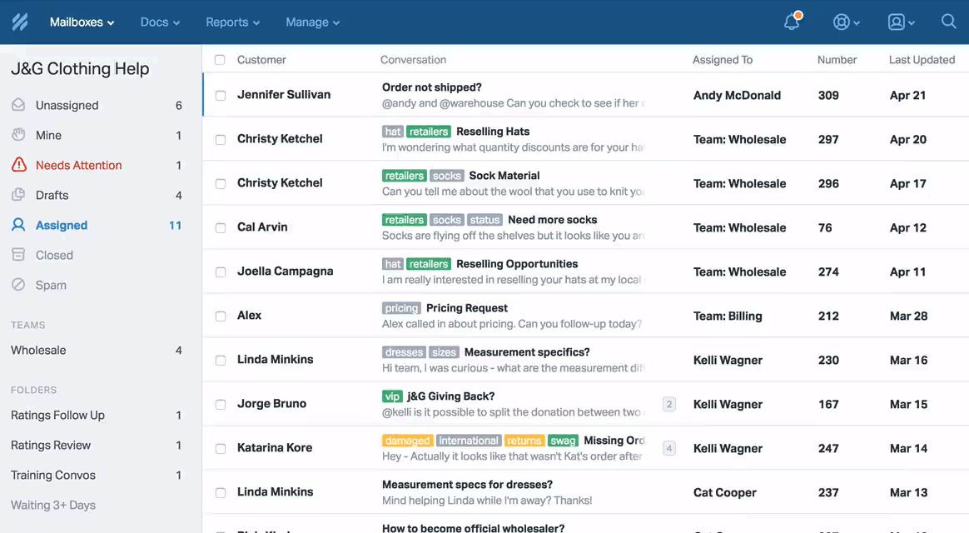Open the Help lifebuoy dropdown menu
This screenshot has width=969, height=533.
(846, 22)
